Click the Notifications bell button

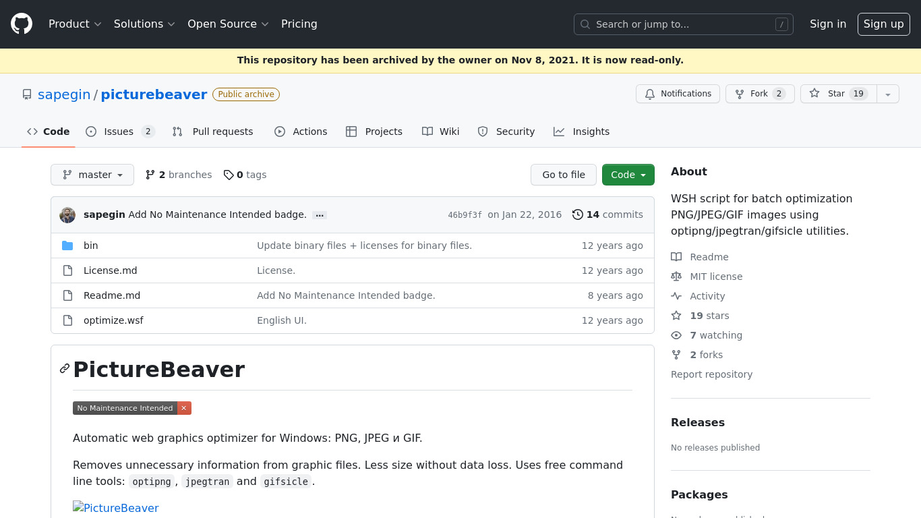click(678, 94)
